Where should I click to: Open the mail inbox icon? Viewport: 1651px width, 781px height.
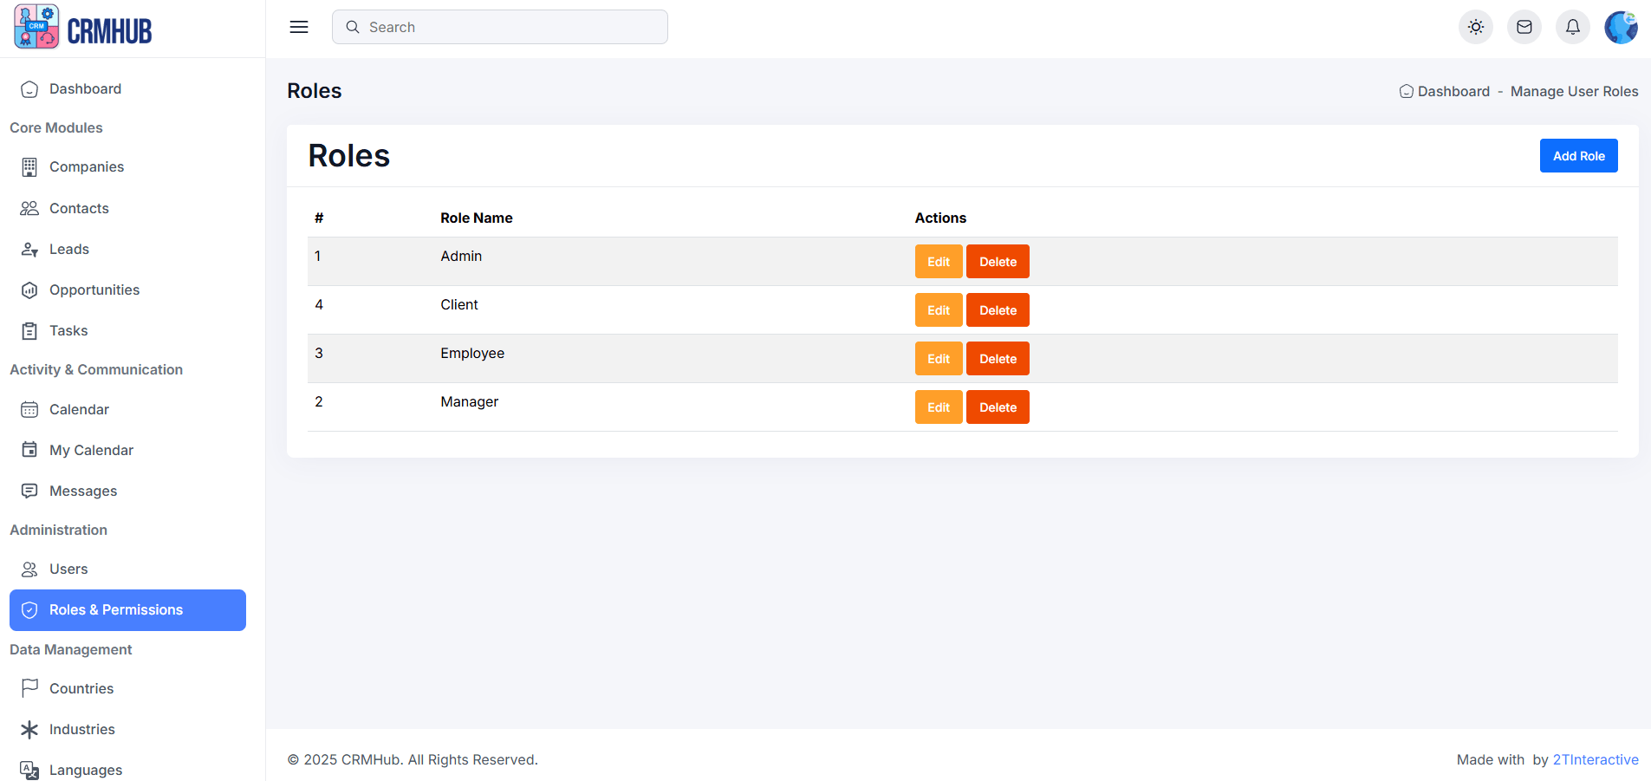(1524, 27)
